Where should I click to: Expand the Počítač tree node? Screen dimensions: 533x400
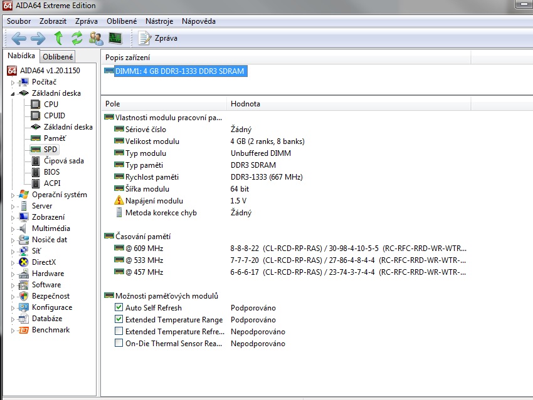pos(13,83)
